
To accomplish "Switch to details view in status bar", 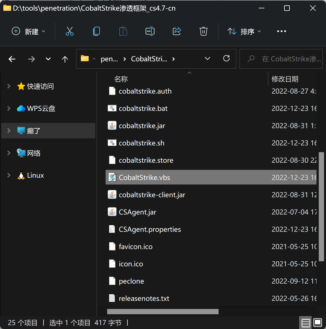I will pos(306,323).
